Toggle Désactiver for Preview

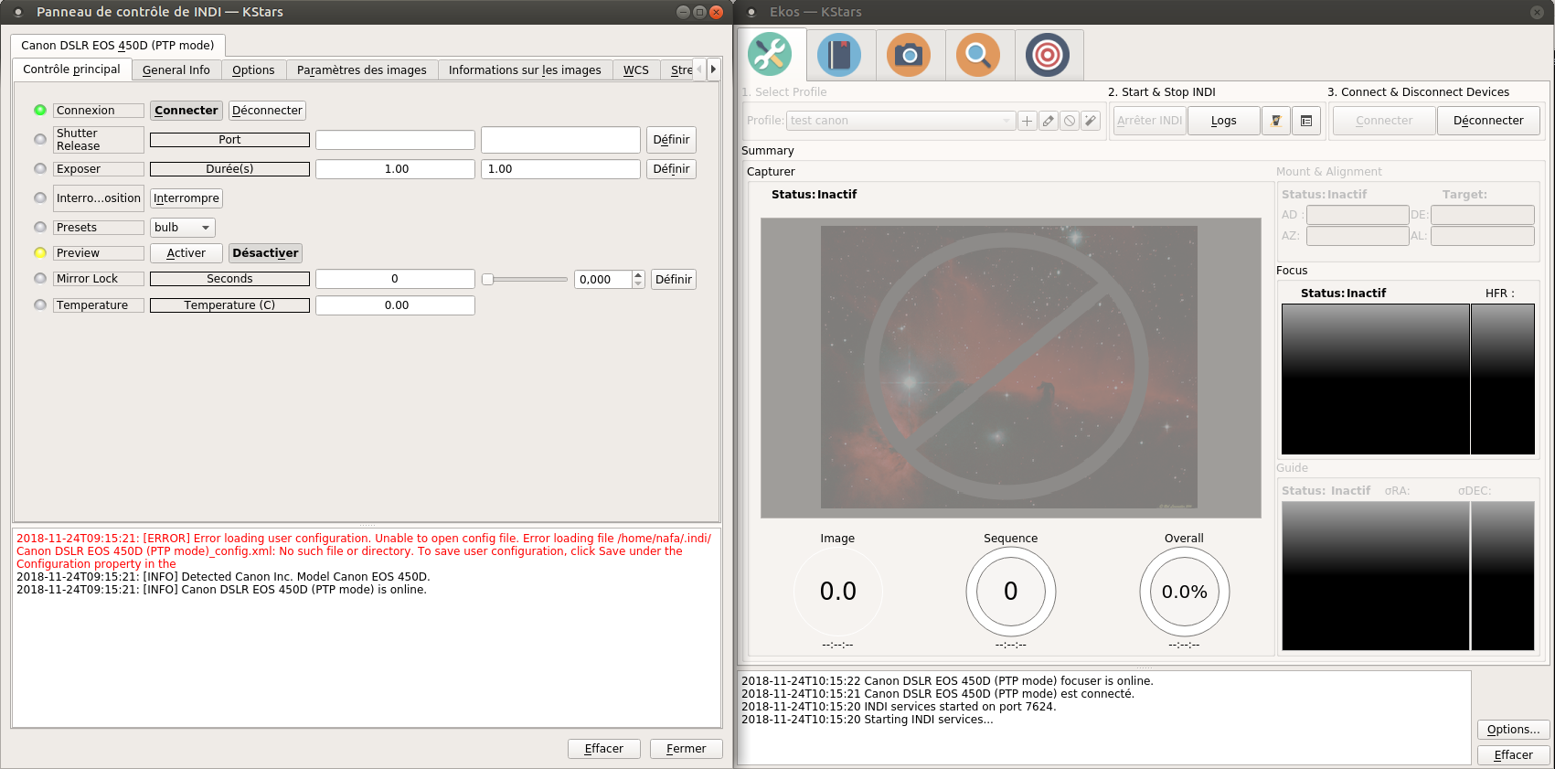[265, 253]
